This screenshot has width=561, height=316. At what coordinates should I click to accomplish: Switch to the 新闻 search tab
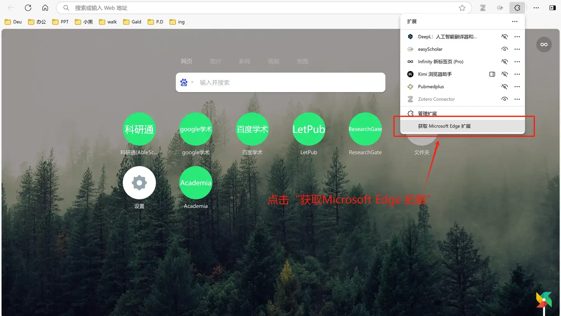[244, 61]
